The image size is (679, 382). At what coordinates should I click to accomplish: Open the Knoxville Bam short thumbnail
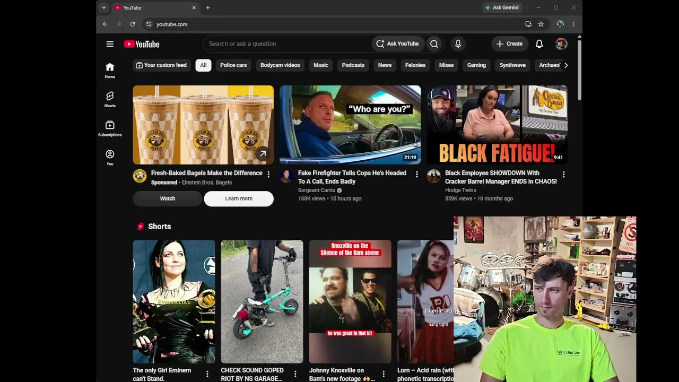click(350, 301)
